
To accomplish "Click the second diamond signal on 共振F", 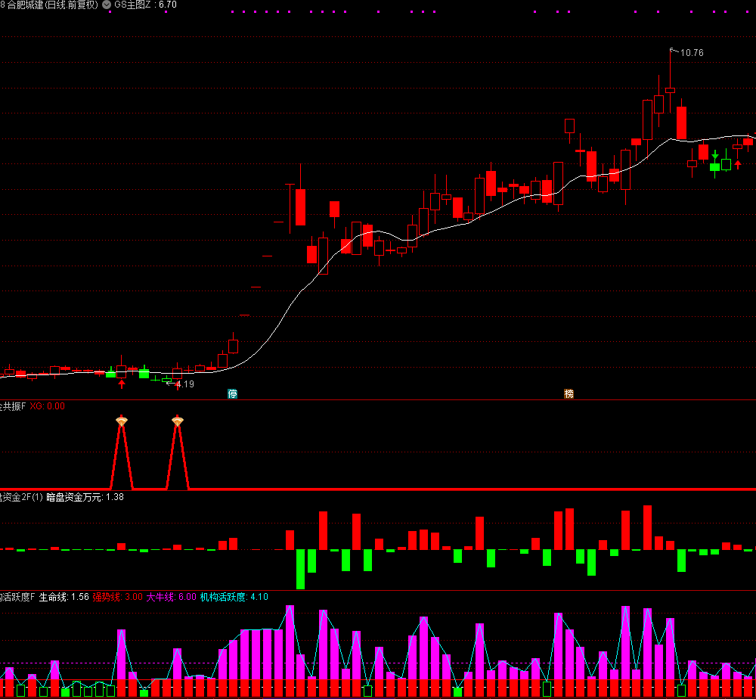I will pos(178,421).
